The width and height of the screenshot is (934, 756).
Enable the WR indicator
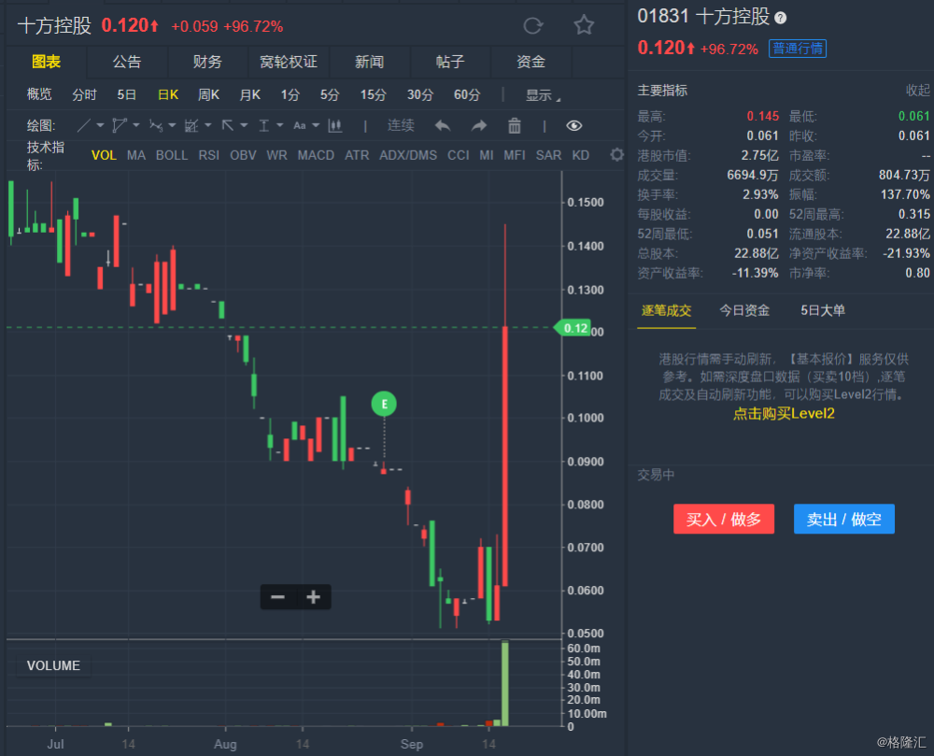(x=277, y=155)
